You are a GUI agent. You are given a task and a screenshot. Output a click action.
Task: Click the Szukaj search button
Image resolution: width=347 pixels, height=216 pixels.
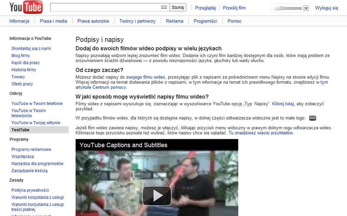(x=178, y=7)
